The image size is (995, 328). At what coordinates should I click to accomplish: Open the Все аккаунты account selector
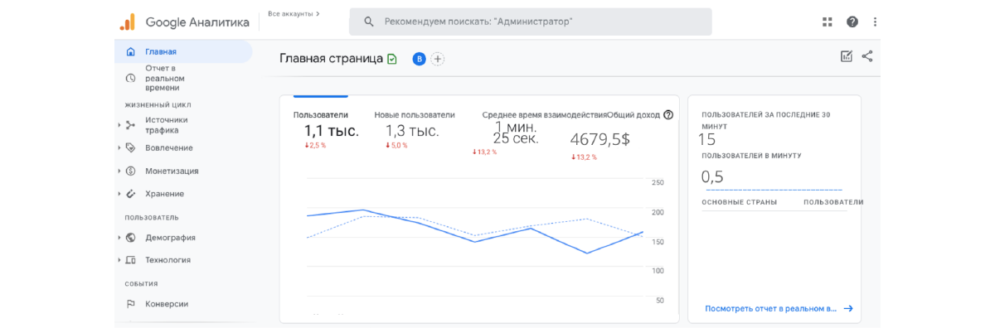(x=294, y=14)
